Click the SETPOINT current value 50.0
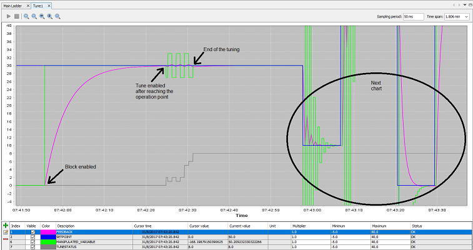 coord(247,237)
